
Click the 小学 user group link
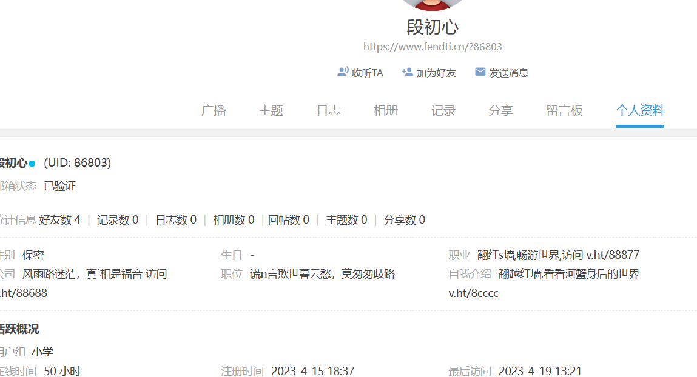[x=42, y=352]
